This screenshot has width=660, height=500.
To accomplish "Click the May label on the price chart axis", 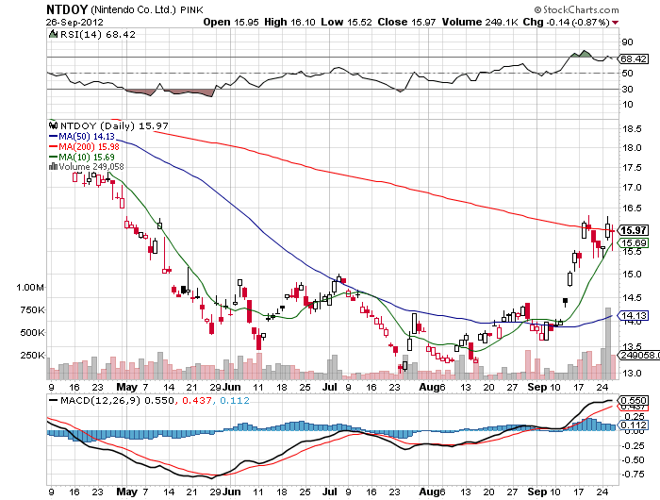I will (x=126, y=387).
